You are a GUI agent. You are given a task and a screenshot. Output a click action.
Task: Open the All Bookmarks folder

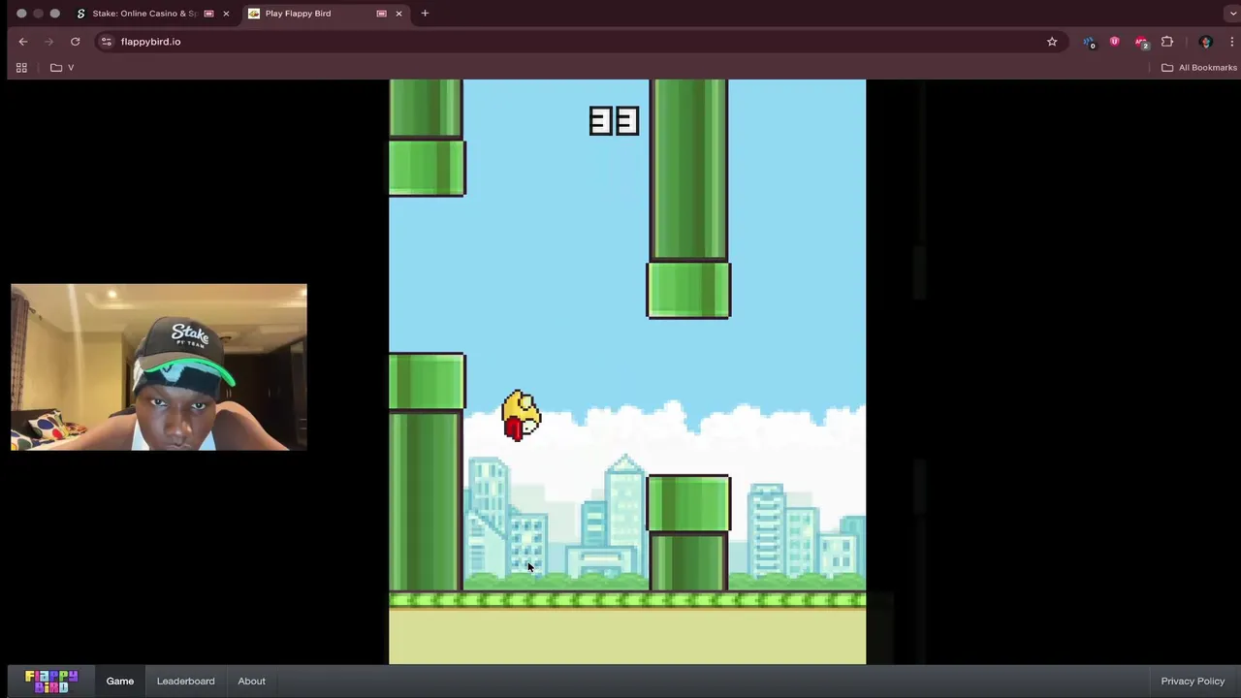[x=1199, y=68]
